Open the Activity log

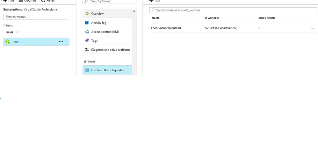pyautogui.click(x=107, y=23)
